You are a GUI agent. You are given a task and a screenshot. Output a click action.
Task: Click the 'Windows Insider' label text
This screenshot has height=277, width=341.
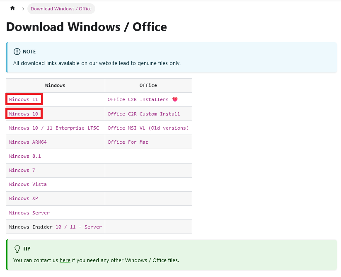[31, 227]
